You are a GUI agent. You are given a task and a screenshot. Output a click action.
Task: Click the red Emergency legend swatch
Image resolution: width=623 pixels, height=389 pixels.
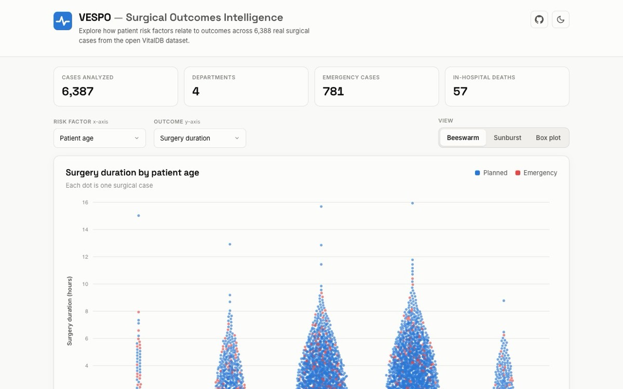tap(518, 173)
